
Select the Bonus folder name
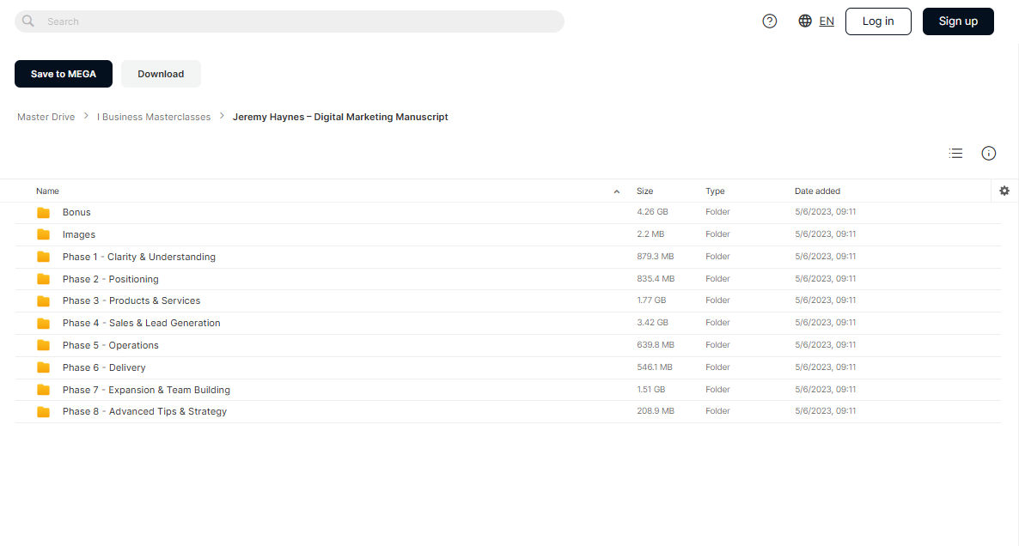coord(76,212)
